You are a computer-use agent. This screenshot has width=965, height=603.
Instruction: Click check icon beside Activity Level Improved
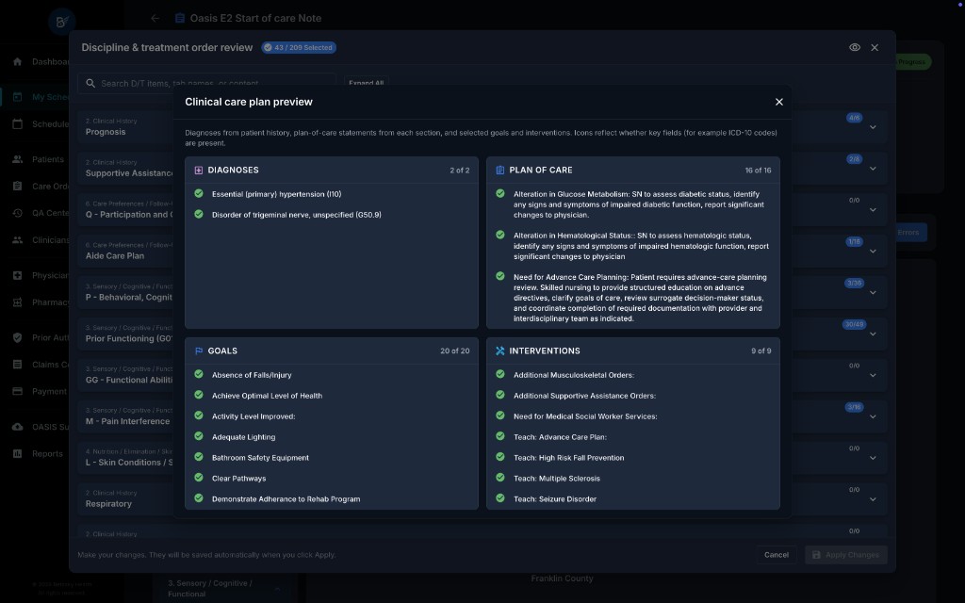click(199, 416)
